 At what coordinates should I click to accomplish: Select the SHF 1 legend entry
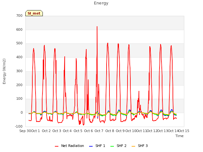[97, 146]
